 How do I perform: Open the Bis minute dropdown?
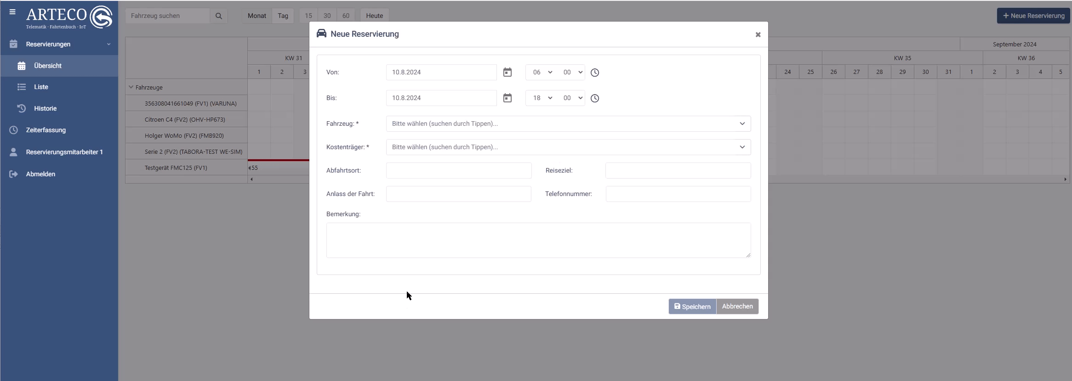pyautogui.click(x=572, y=98)
